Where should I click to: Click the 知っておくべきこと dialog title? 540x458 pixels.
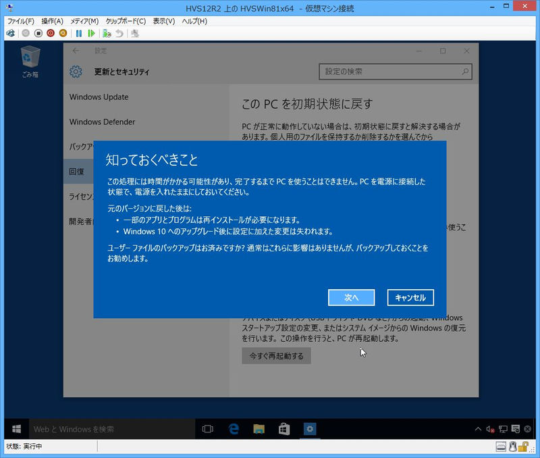click(x=152, y=160)
